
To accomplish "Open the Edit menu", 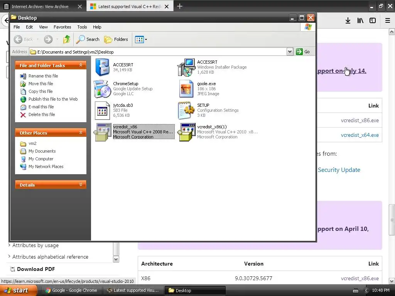I will tap(29, 27).
